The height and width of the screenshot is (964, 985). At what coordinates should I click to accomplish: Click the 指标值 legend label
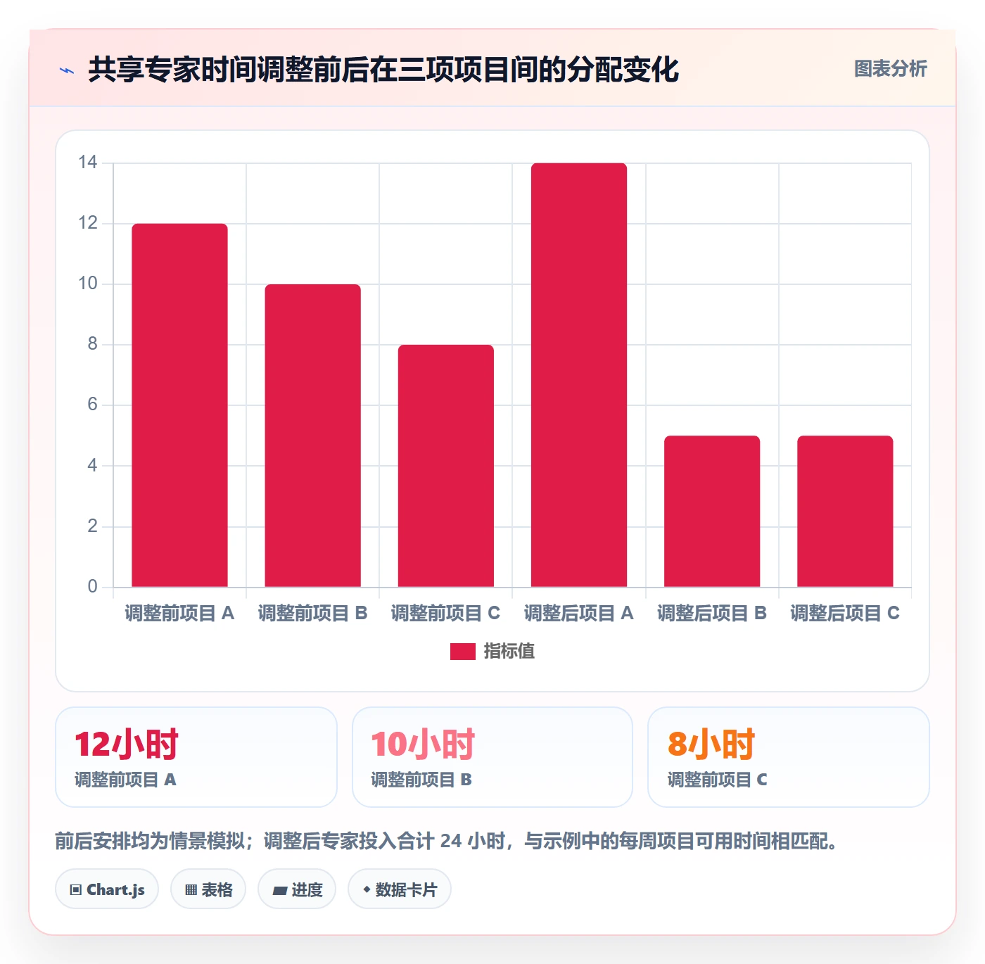coord(509,652)
